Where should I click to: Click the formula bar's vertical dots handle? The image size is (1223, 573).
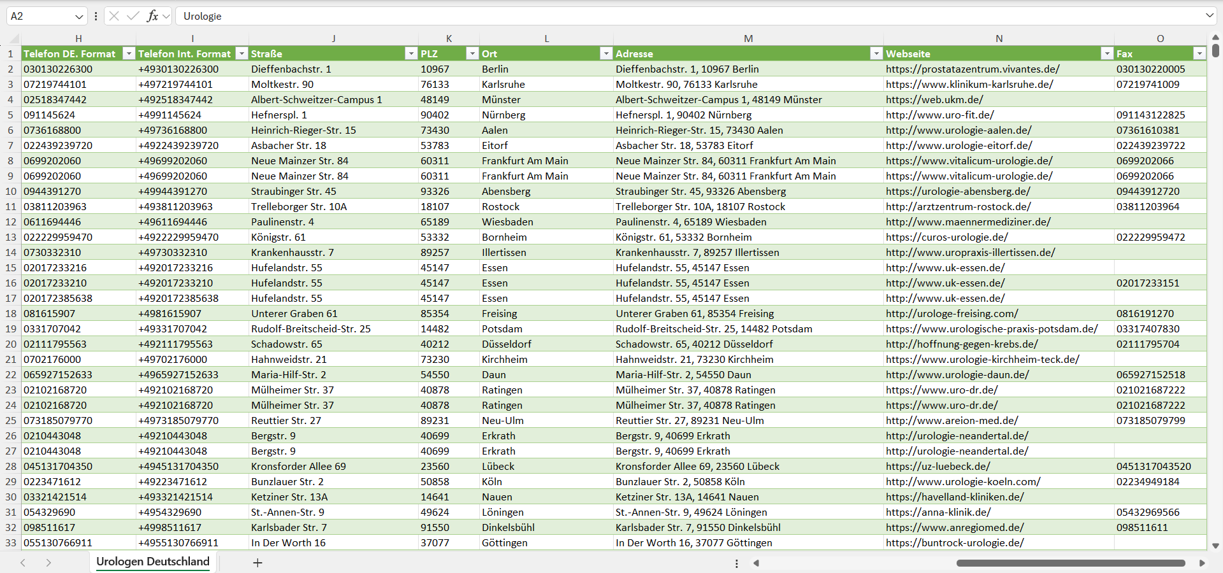96,16
